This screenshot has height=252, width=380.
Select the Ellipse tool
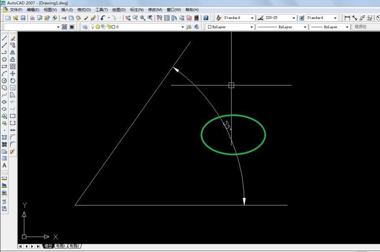[x=4, y=102]
